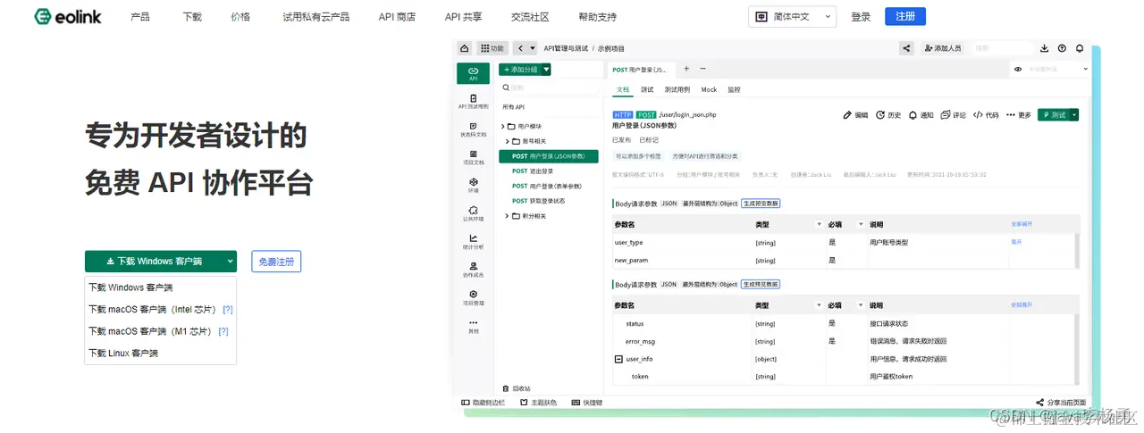This screenshot has width=1144, height=433.
Task: Click the search field in app header
Action: (x=1002, y=48)
